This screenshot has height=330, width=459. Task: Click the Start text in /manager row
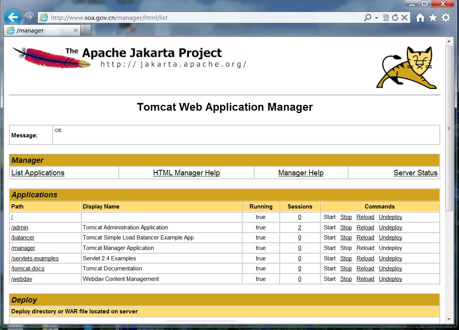tap(329, 248)
